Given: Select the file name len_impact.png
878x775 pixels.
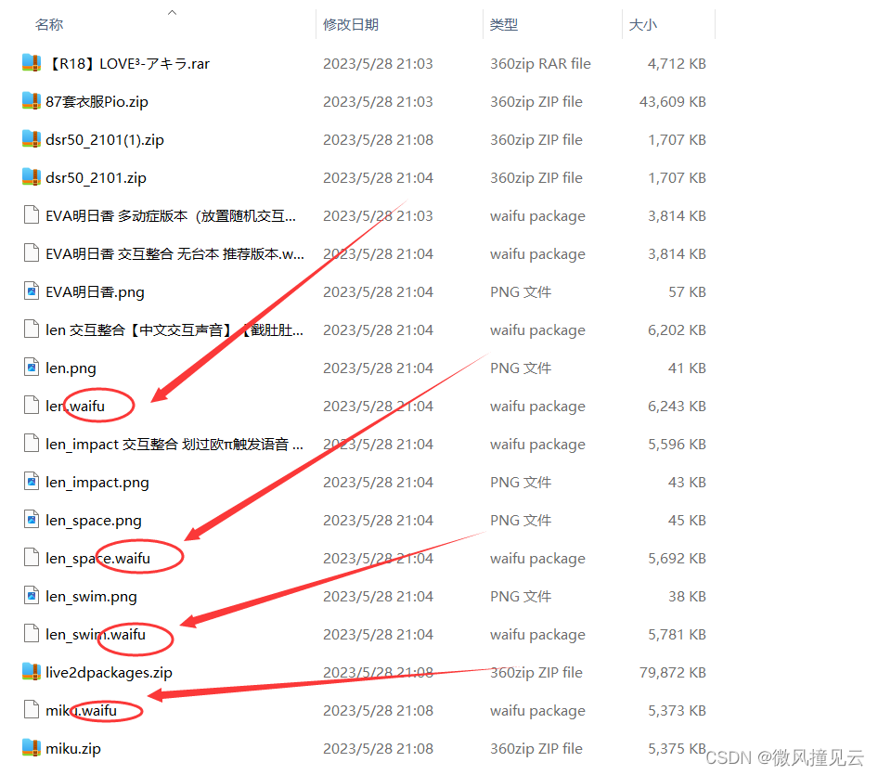Looking at the screenshot, I should 97,483.
